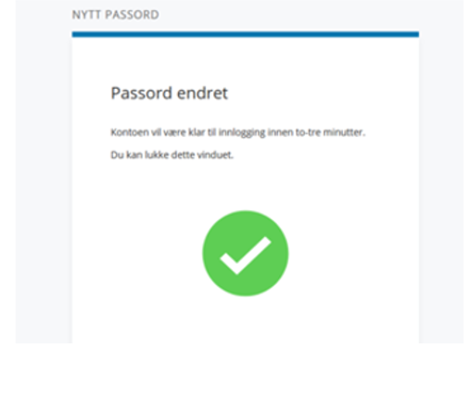
Task: Select the Passord endret heading
Action: pos(170,93)
